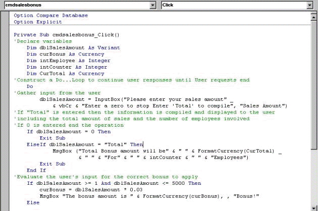Click the cmdsalesbonus object combo box field

[76, 5]
